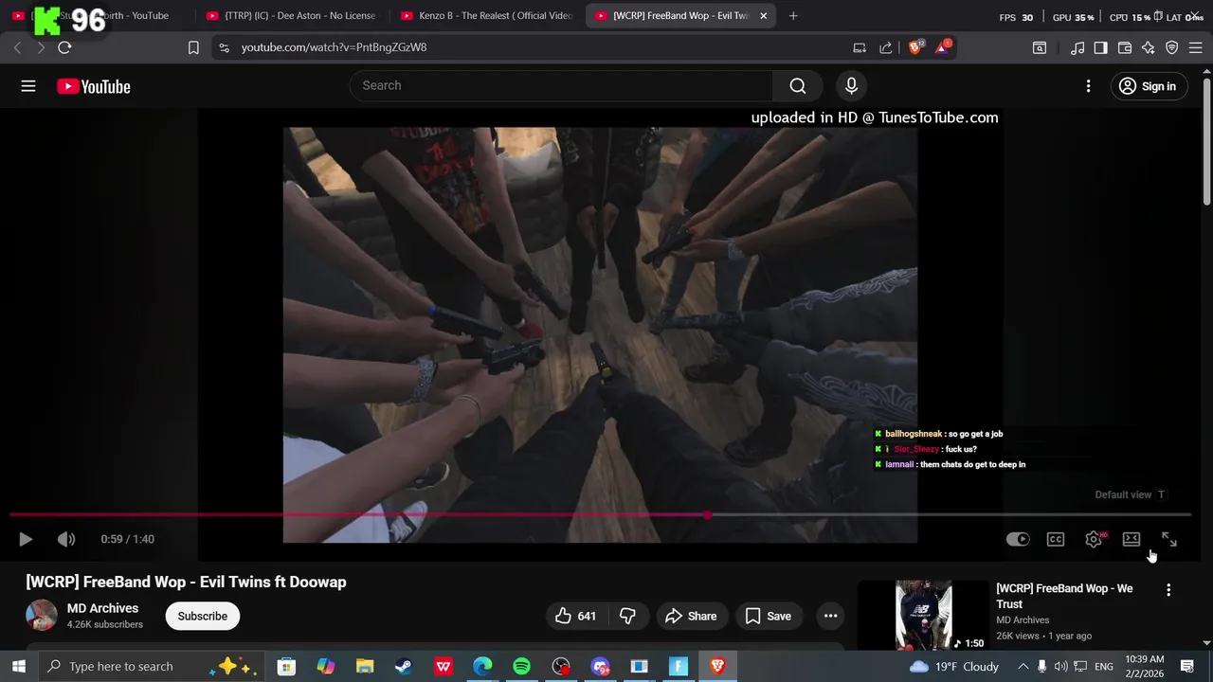Go back to the previous page
Screen dimensions: 1213x682
pyautogui.click(x=17, y=47)
